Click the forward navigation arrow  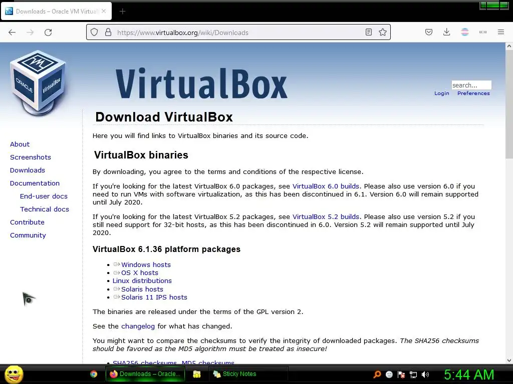point(30,32)
